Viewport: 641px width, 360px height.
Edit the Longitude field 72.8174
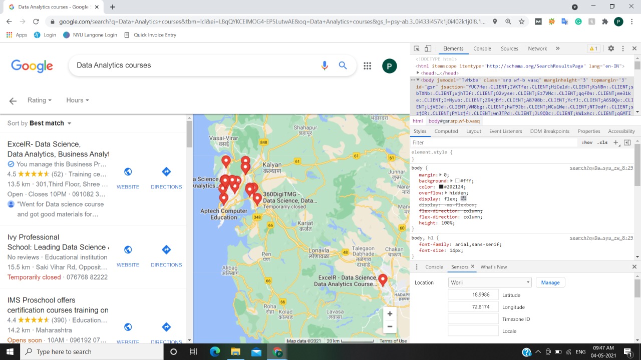point(473,306)
